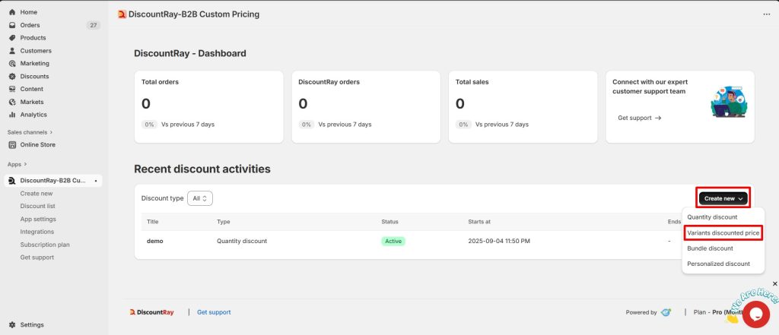Click the Discounts label in the sidebar

click(x=34, y=77)
